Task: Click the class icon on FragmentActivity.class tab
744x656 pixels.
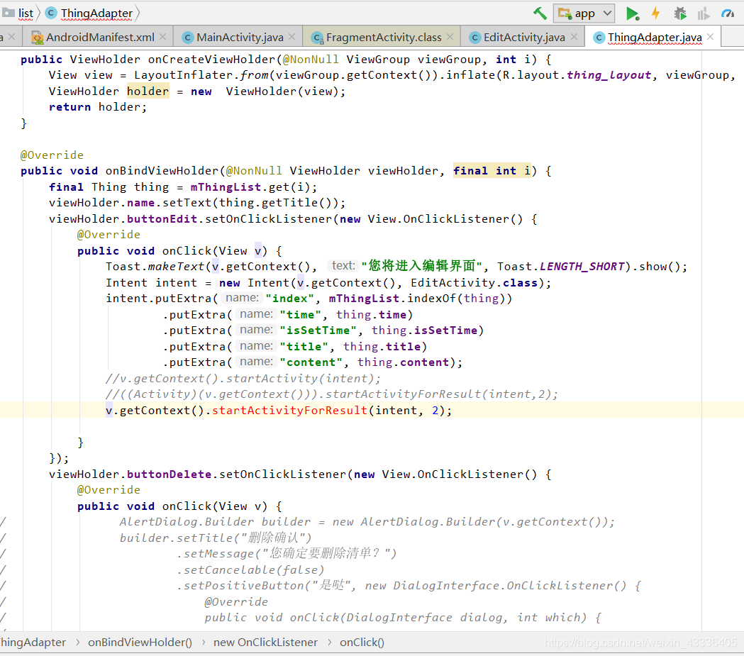Action: [317, 38]
